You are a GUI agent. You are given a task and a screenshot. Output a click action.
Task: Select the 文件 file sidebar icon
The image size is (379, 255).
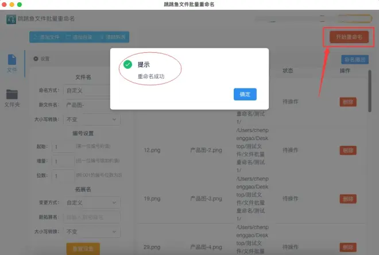point(12,63)
